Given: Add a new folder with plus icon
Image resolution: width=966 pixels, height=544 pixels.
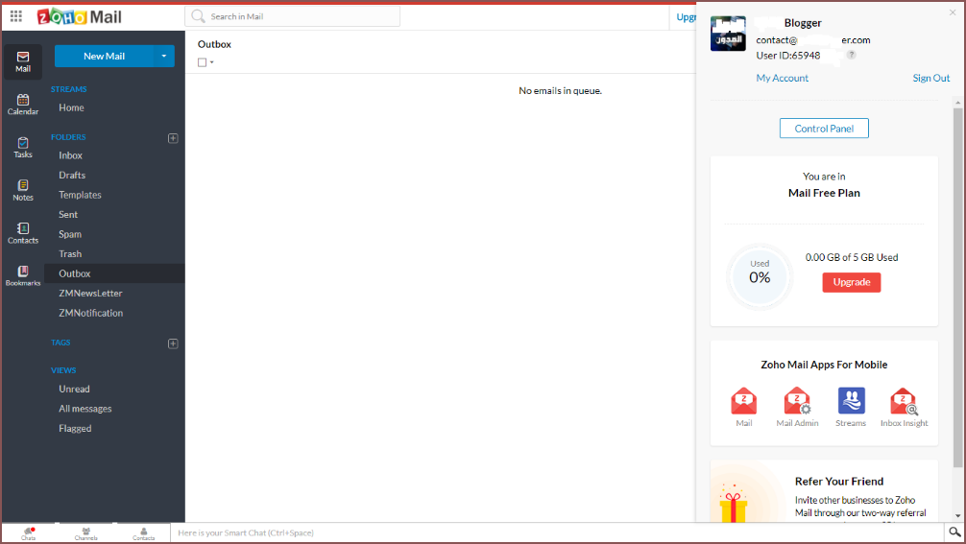Looking at the screenshot, I should (173, 138).
